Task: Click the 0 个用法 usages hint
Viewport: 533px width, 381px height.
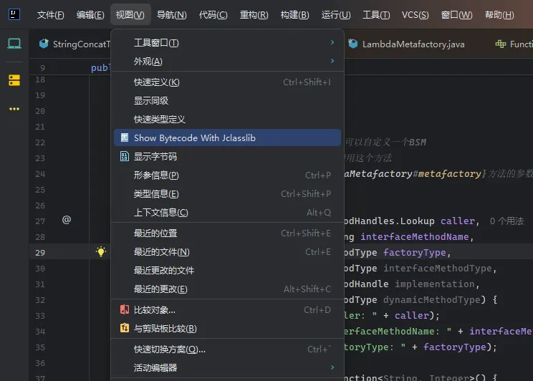Action: tap(506, 221)
